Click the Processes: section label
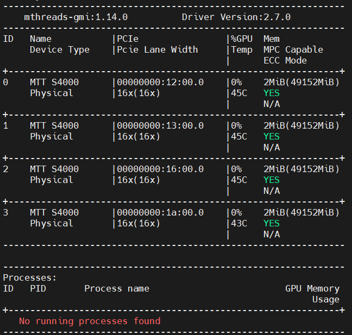Viewport: 352px width, 335px height. [30, 277]
